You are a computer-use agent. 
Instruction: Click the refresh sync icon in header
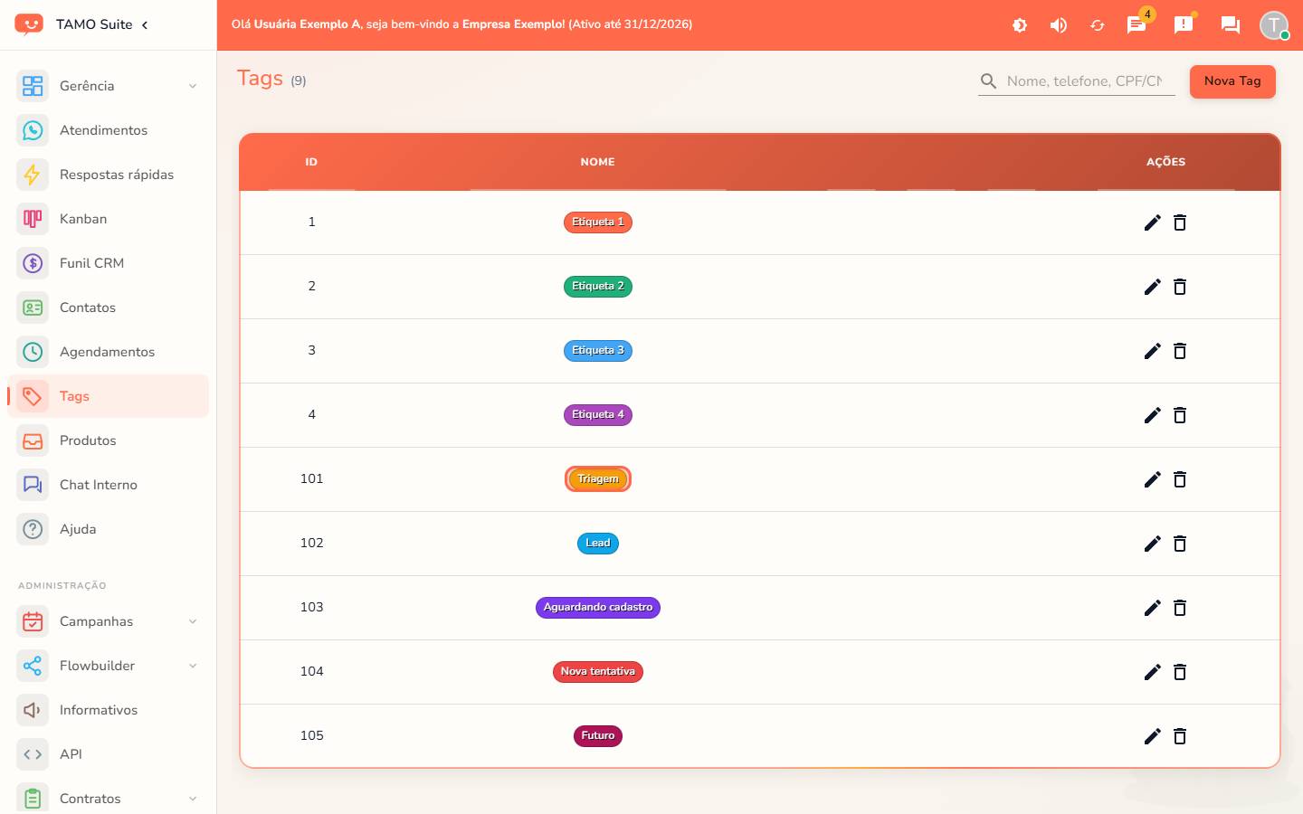(x=1098, y=25)
